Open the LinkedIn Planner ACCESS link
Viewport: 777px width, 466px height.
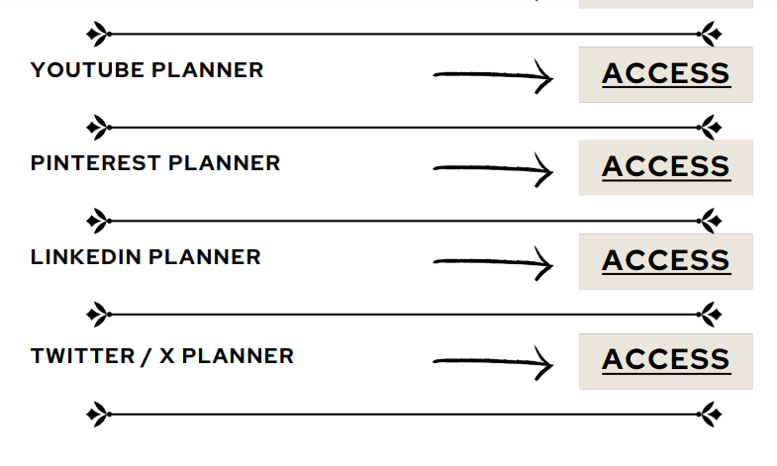pos(666,260)
